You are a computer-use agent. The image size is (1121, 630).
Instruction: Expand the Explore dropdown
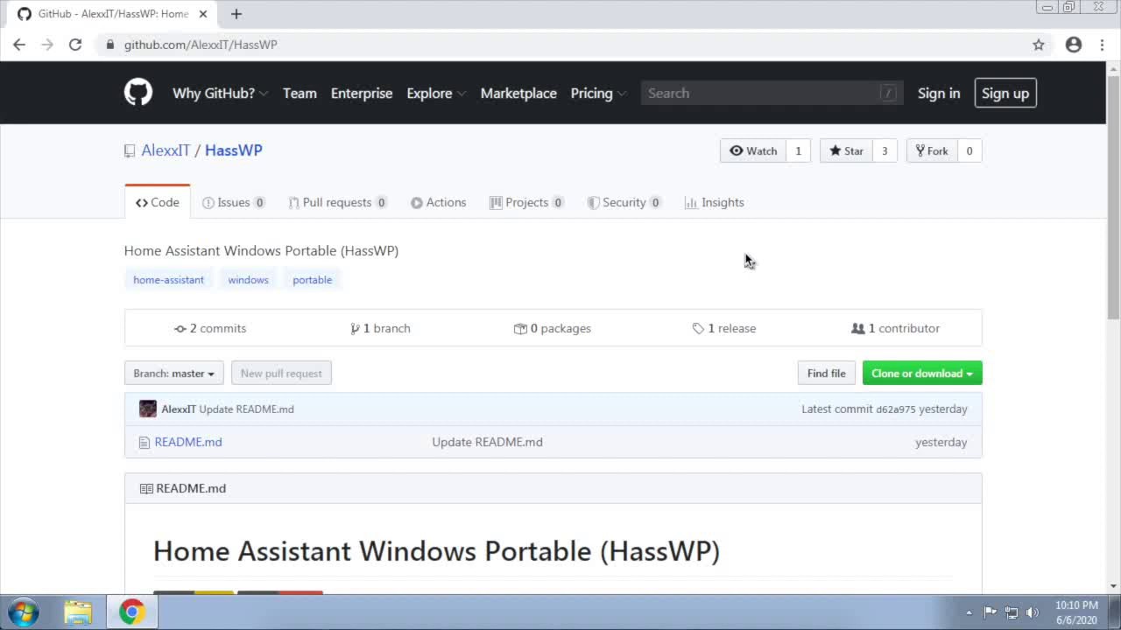[436, 93]
